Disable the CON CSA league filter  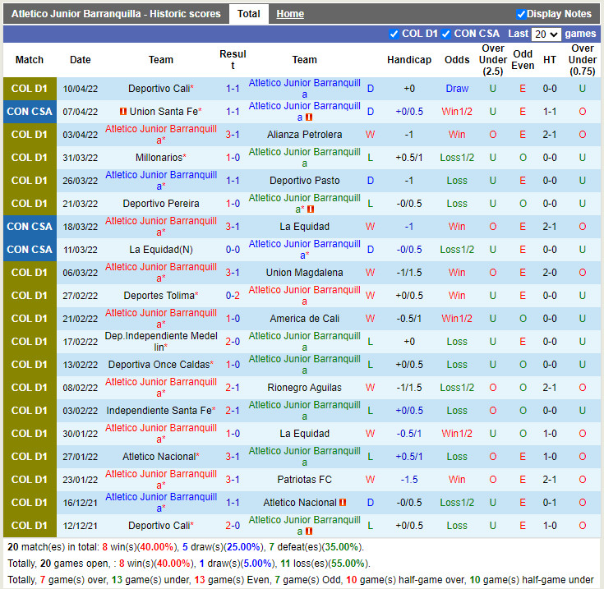[446, 34]
